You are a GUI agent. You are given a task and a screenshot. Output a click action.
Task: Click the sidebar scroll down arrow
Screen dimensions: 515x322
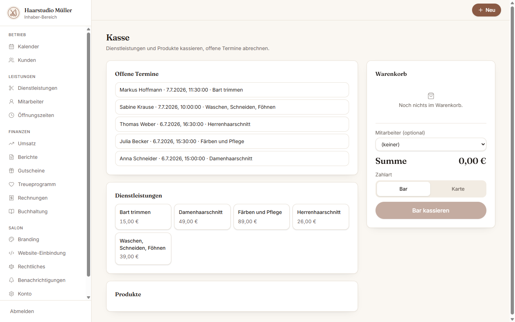[x=88, y=297]
